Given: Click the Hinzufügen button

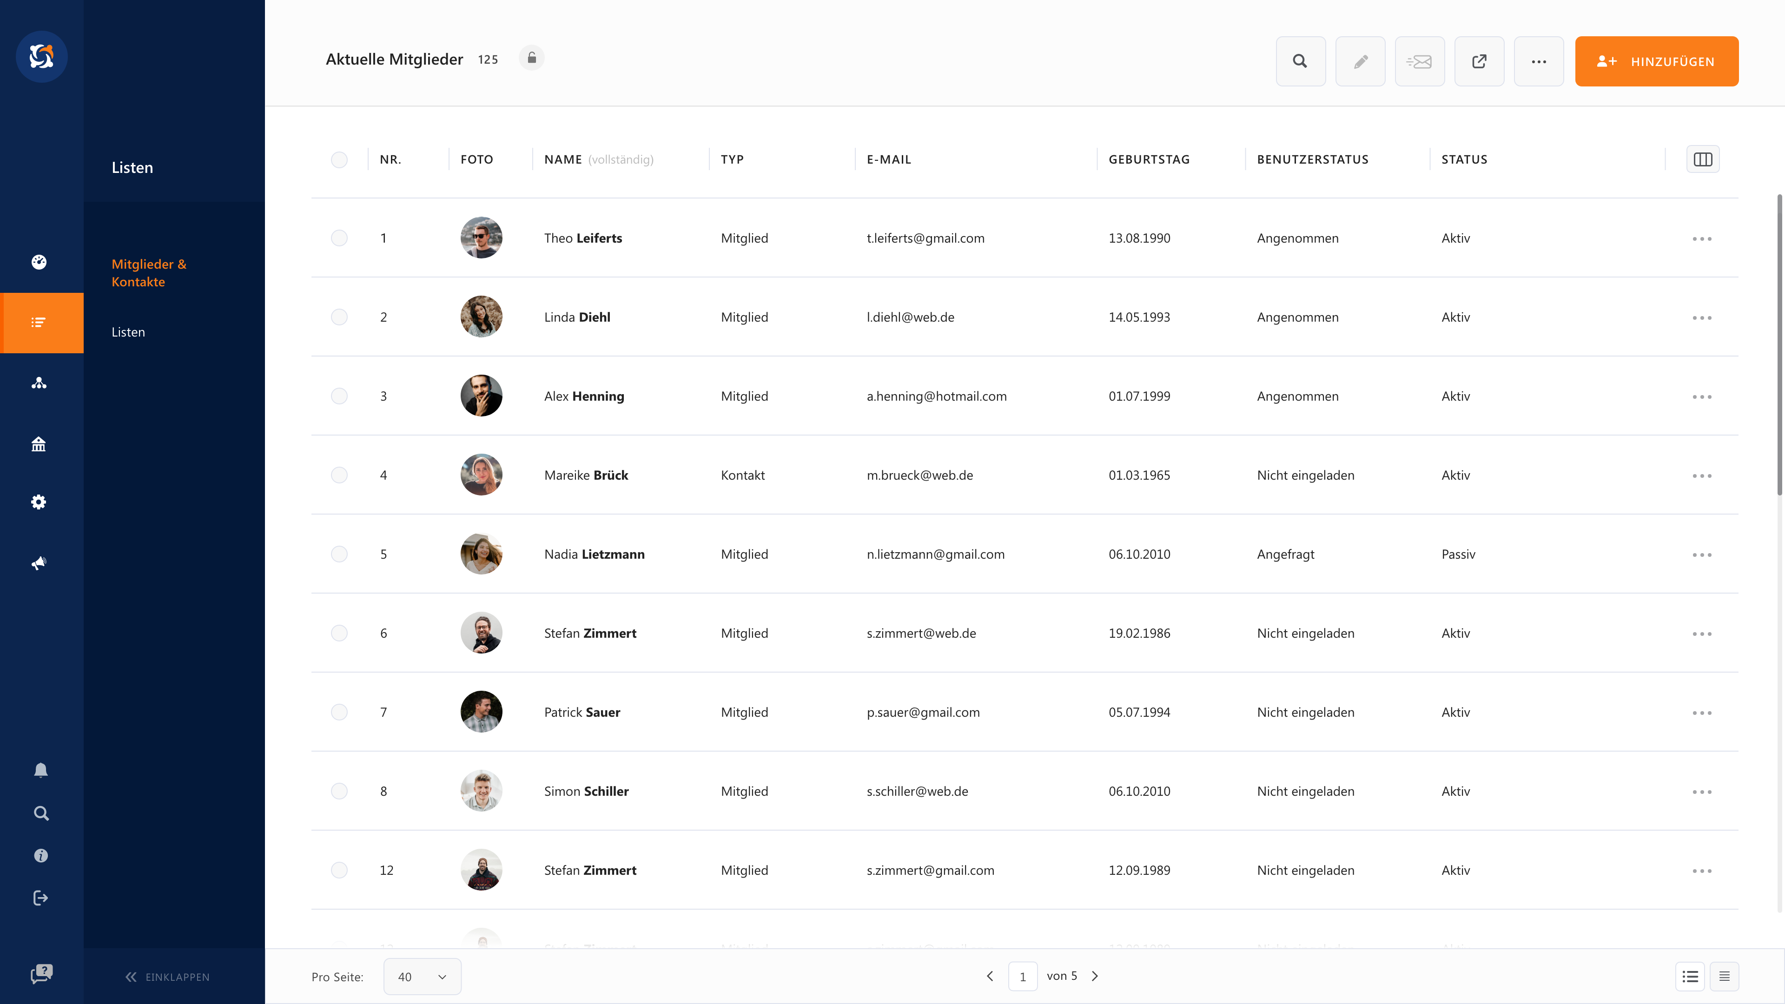Looking at the screenshot, I should pyautogui.click(x=1656, y=62).
